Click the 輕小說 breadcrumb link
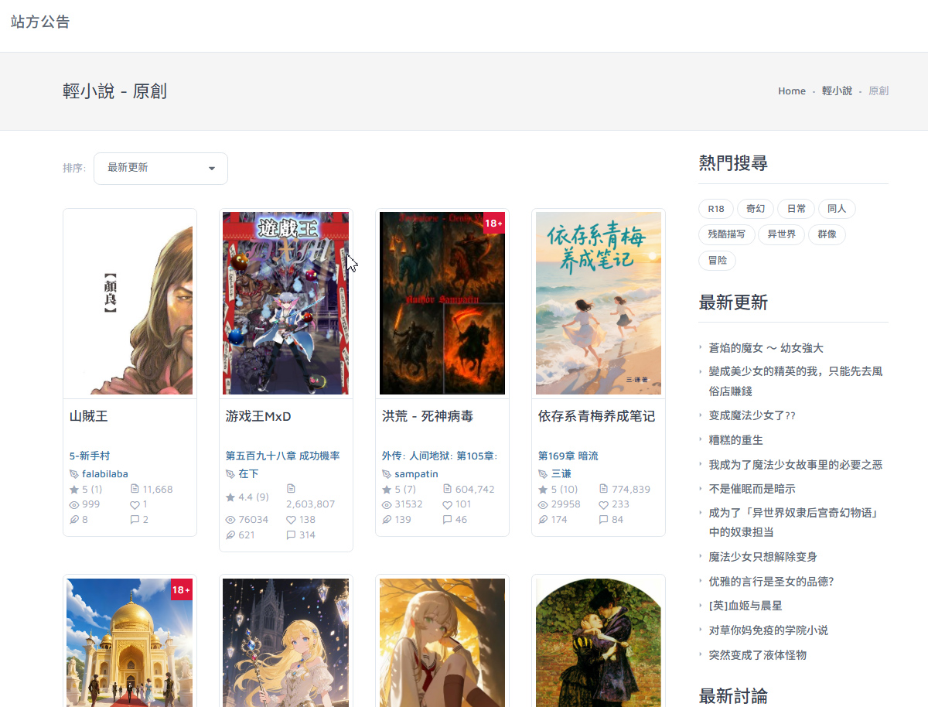The height and width of the screenshot is (707, 928). [837, 91]
